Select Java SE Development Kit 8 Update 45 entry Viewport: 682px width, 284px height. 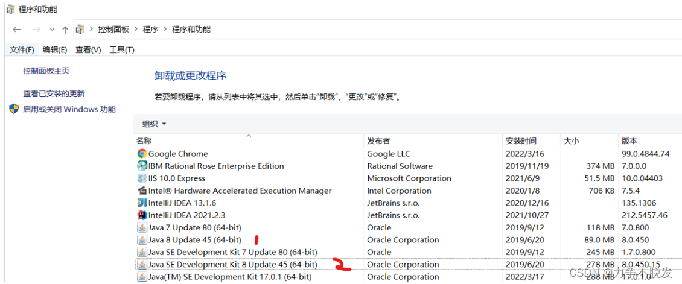(x=233, y=264)
